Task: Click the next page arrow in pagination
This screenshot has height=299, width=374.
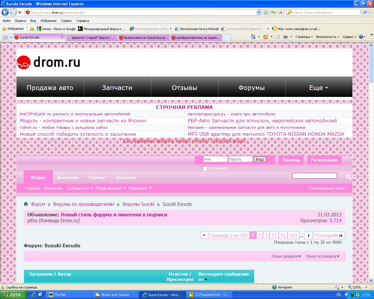Action: click(x=309, y=235)
